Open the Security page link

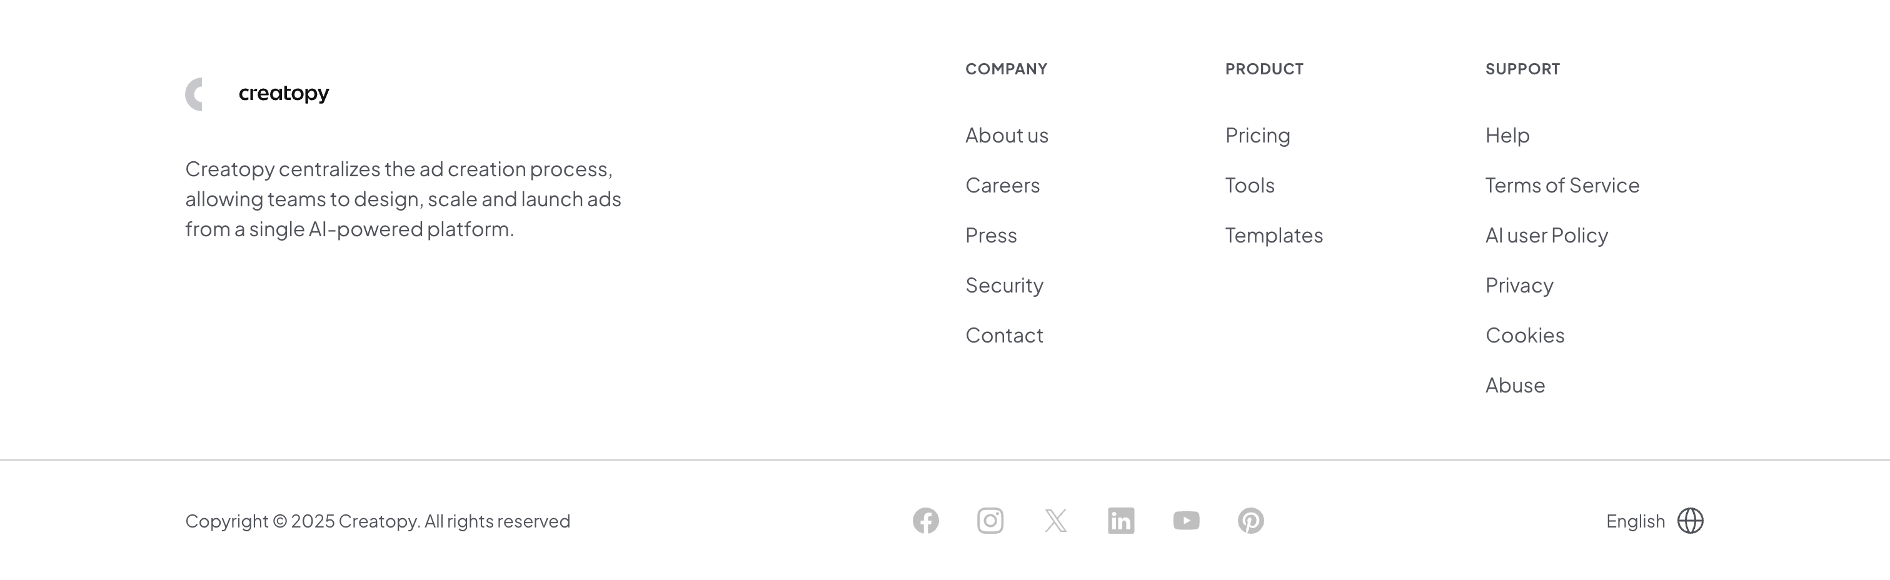1003,285
